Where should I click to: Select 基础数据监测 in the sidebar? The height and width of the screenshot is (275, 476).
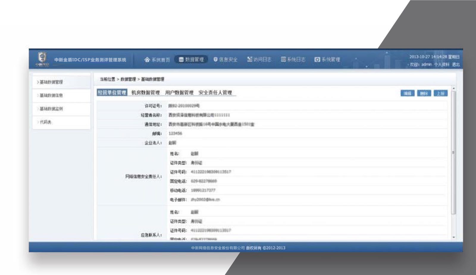coord(51,109)
